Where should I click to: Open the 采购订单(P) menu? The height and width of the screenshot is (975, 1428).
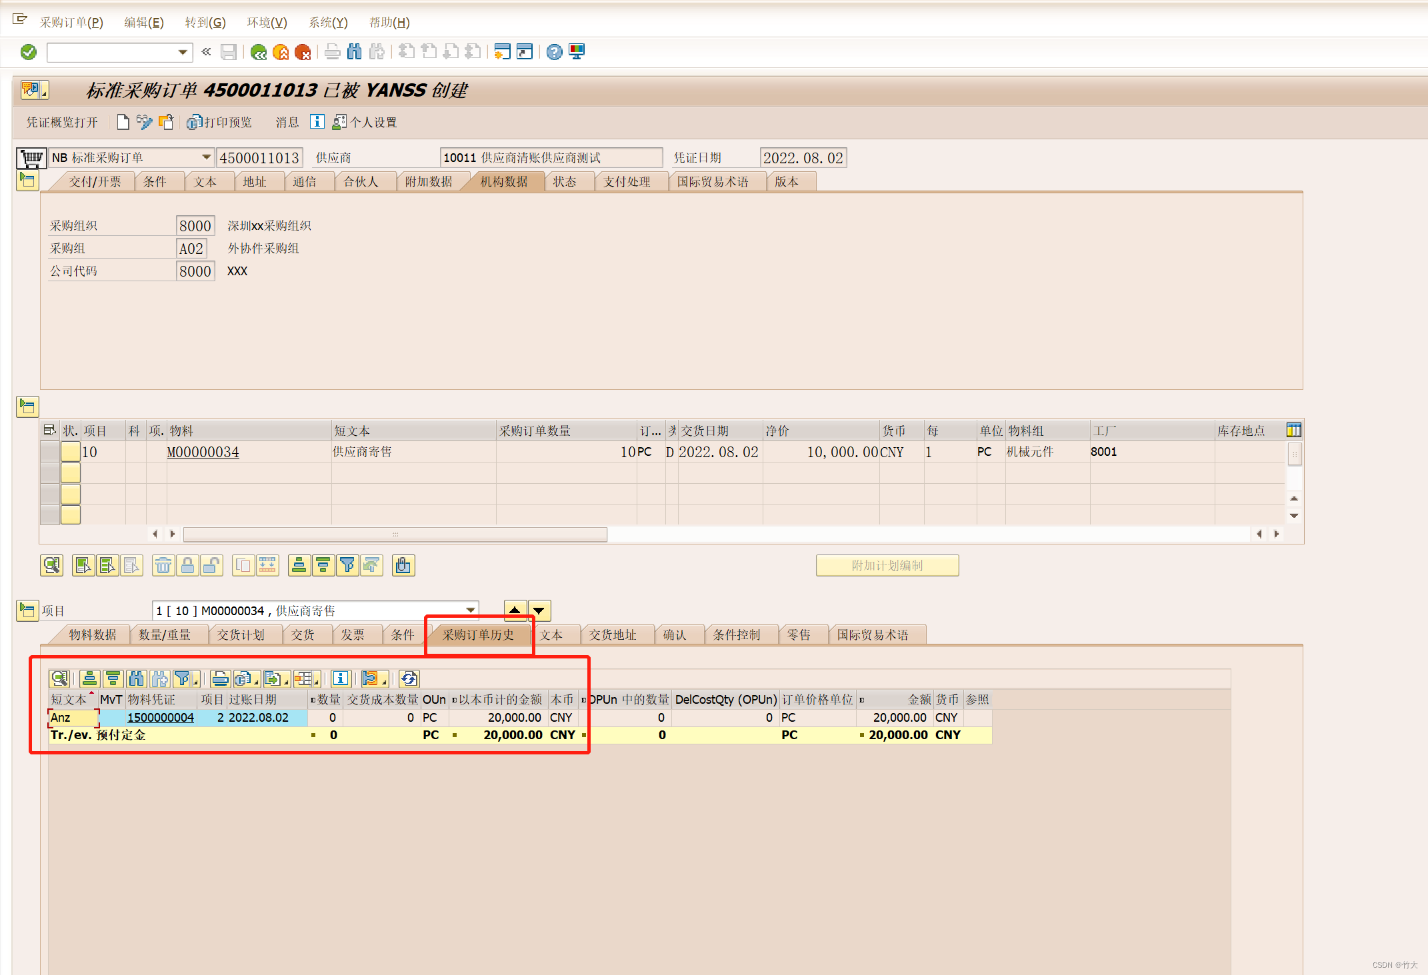coord(71,23)
